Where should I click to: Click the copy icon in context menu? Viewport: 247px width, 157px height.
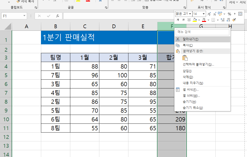click(x=178, y=45)
